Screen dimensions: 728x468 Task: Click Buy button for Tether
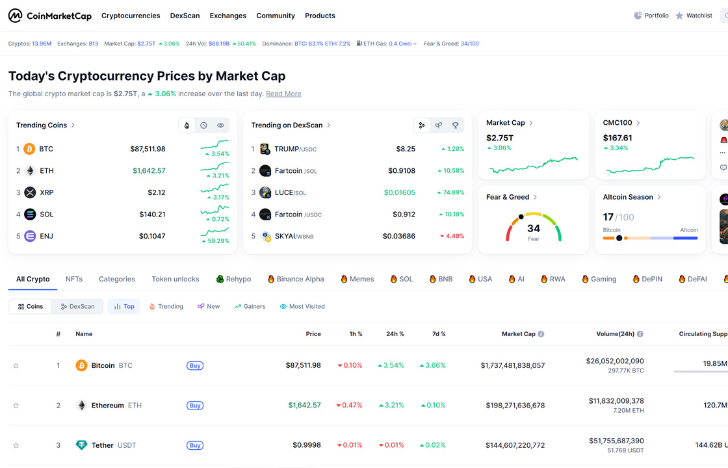(x=195, y=446)
